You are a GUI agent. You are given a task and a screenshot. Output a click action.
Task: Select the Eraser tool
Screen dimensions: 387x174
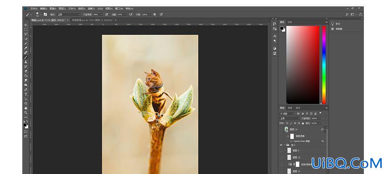point(26,71)
